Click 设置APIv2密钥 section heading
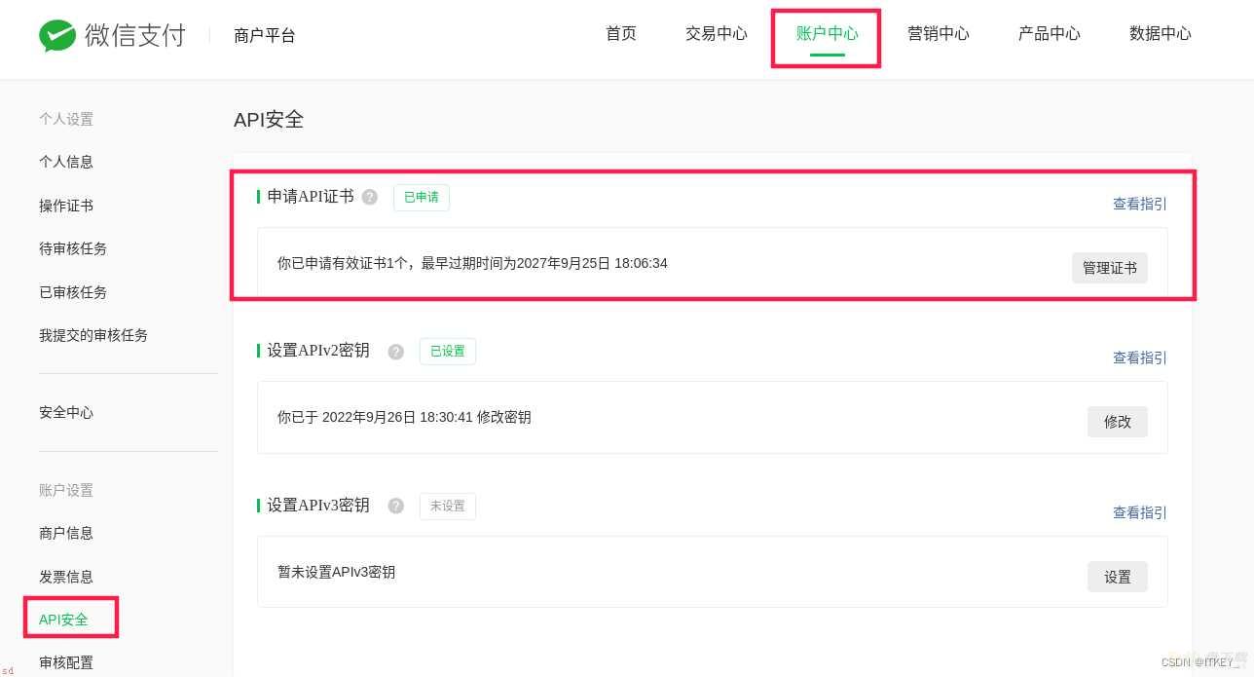The image size is (1254, 677). [x=318, y=351]
